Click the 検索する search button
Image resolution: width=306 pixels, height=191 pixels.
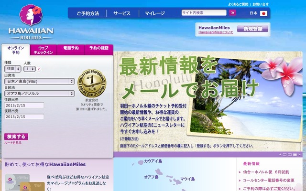[x=16, y=137]
